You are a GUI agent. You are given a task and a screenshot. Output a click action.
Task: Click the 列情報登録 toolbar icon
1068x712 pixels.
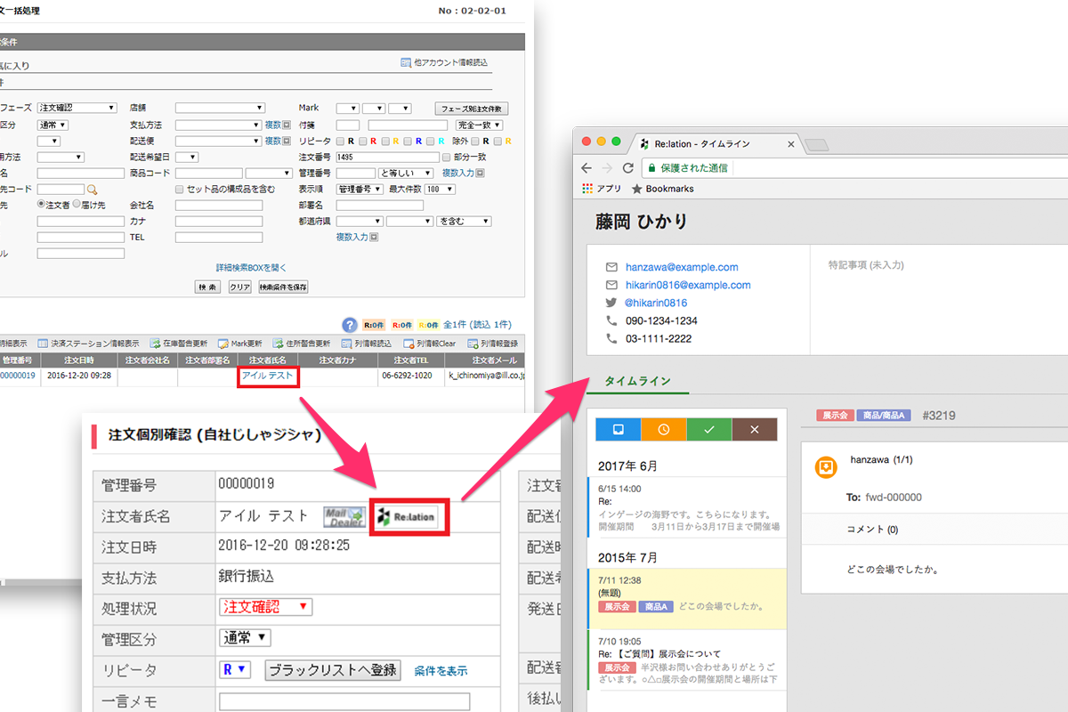tap(473, 343)
